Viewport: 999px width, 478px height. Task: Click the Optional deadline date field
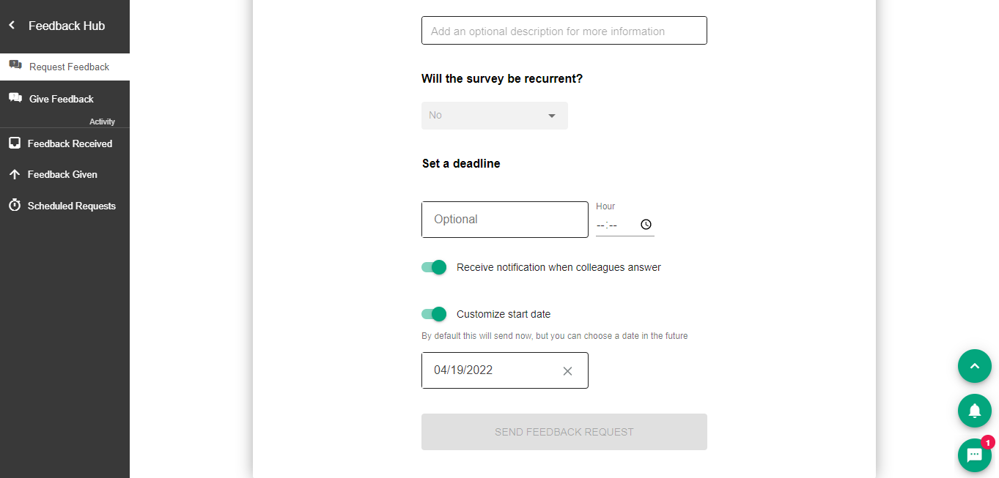504,220
